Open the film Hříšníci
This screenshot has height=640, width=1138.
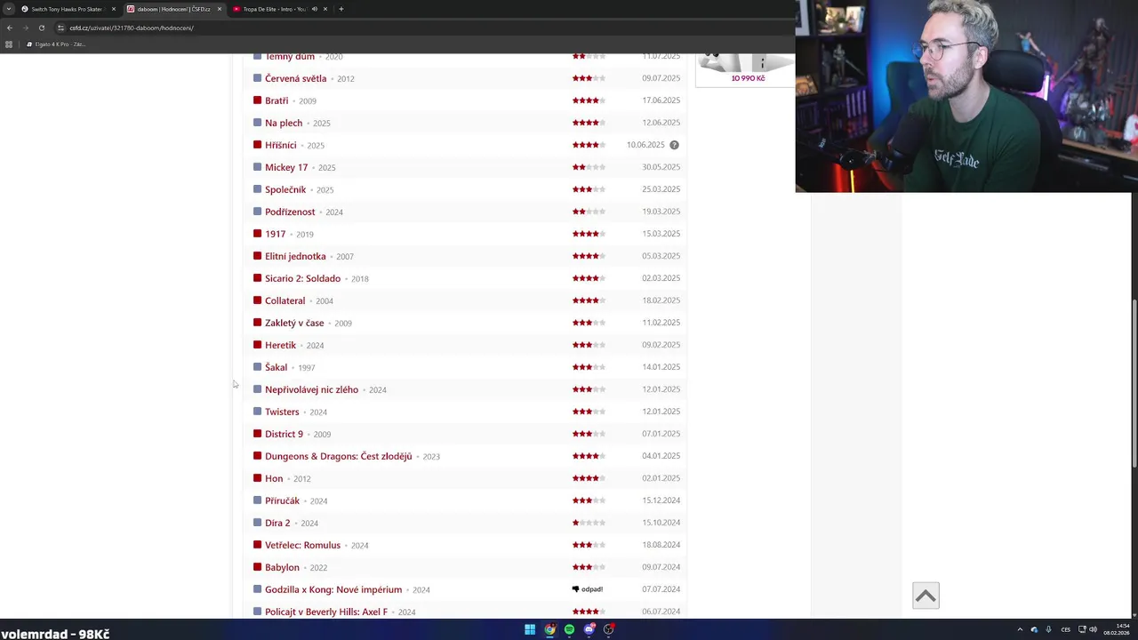pyautogui.click(x=280, y=145)
